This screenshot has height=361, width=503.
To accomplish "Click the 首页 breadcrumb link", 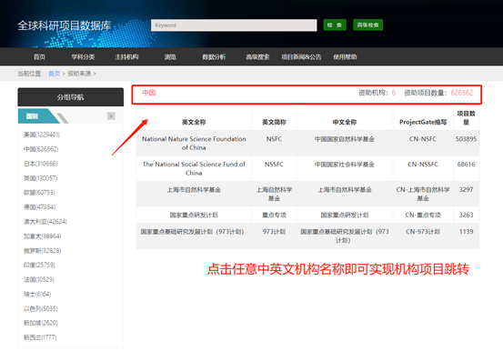I will tap(55, 74).
